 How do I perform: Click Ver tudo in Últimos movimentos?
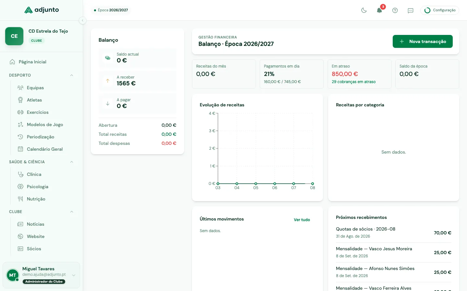pos(302,220)
